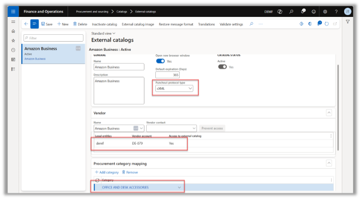This screenshot has width=361, height=200.
Task: Open Vendor name lookup details button
Action: [x=136, y=128]
